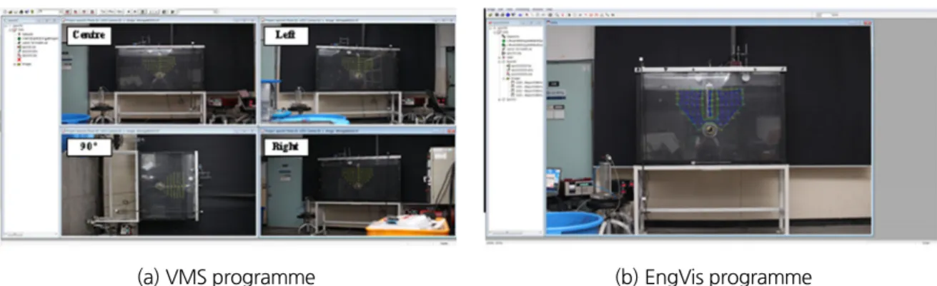The height and width of the screenshot is (286, 937).
Task: Select the Right camera image in VMS
Action: click(357, 185)
